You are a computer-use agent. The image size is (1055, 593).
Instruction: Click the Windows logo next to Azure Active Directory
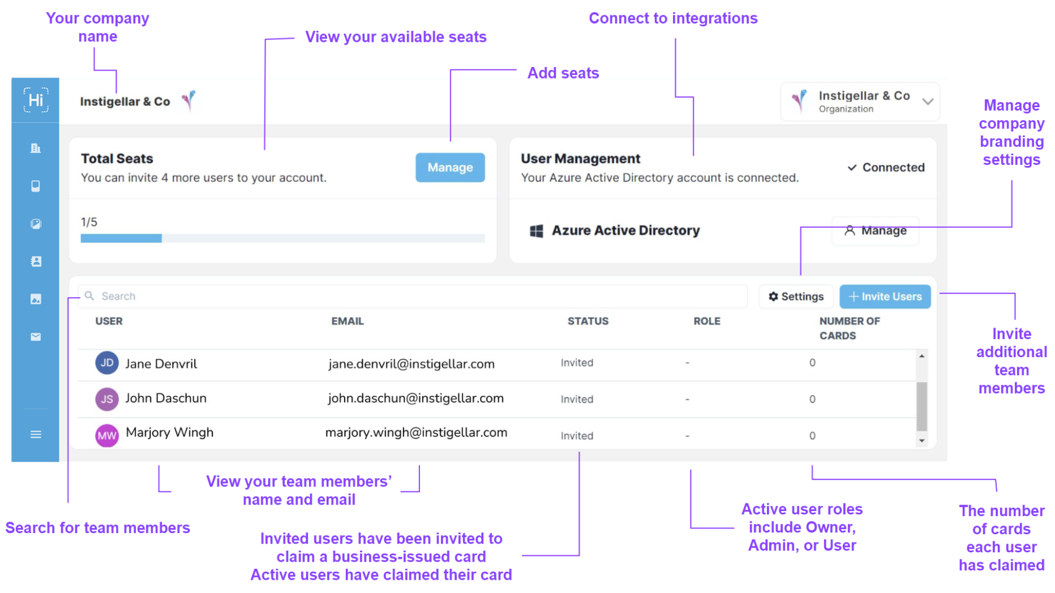536,231
